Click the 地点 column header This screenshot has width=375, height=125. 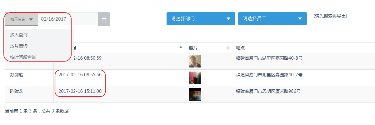(240, 48)
